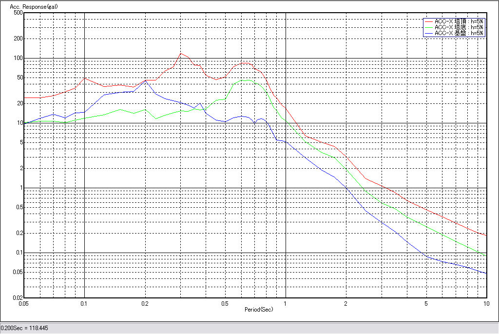Click the blue curve's peak at 0.2 sec
Viewport: 499px width, 334px height.
click(145, 81)
